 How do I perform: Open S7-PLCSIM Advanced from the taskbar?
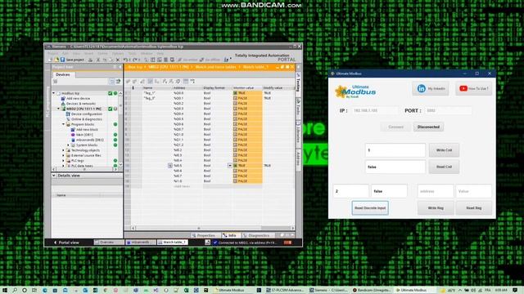coord(285,291)
